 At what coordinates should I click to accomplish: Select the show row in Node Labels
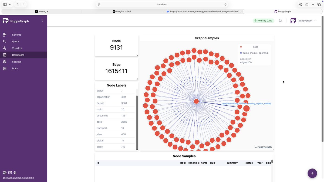[x=115, y=134]
